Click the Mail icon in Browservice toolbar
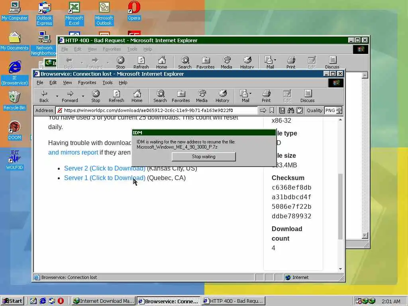The width and height of the screenshot is (408, 306). (x=245, y=96)
